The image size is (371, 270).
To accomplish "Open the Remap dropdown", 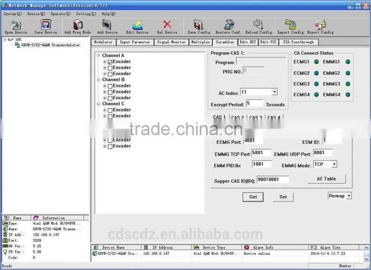I will point(349,196).
